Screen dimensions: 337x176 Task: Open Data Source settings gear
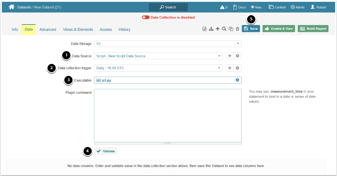click(x=237, y=56)
